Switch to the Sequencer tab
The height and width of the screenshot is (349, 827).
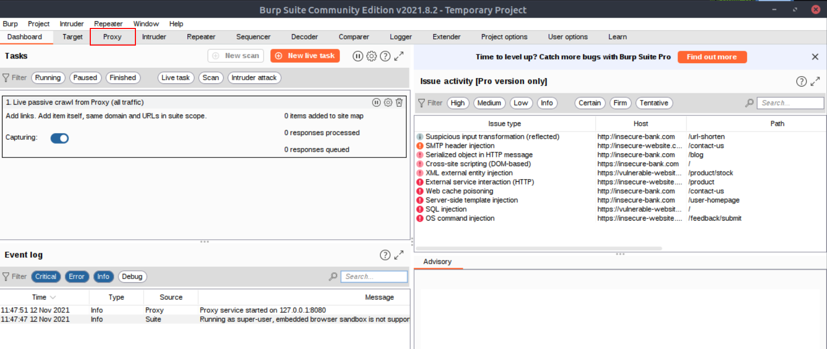point(253,37)
